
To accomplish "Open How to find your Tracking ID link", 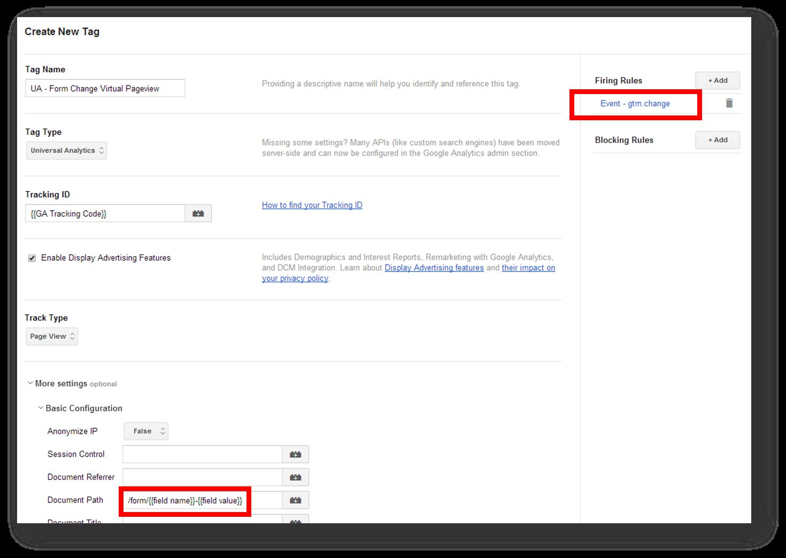I will [x=312, y=205].
